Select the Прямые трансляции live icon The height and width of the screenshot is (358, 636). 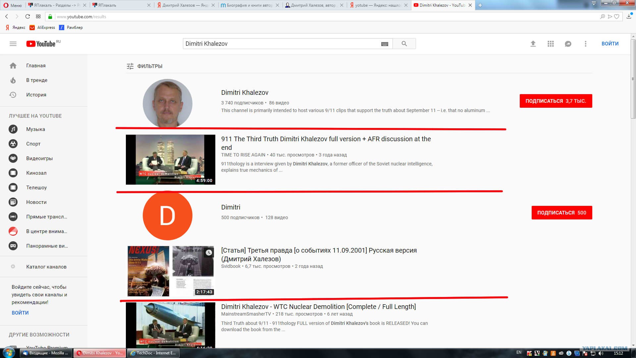(x=13, y=217)
